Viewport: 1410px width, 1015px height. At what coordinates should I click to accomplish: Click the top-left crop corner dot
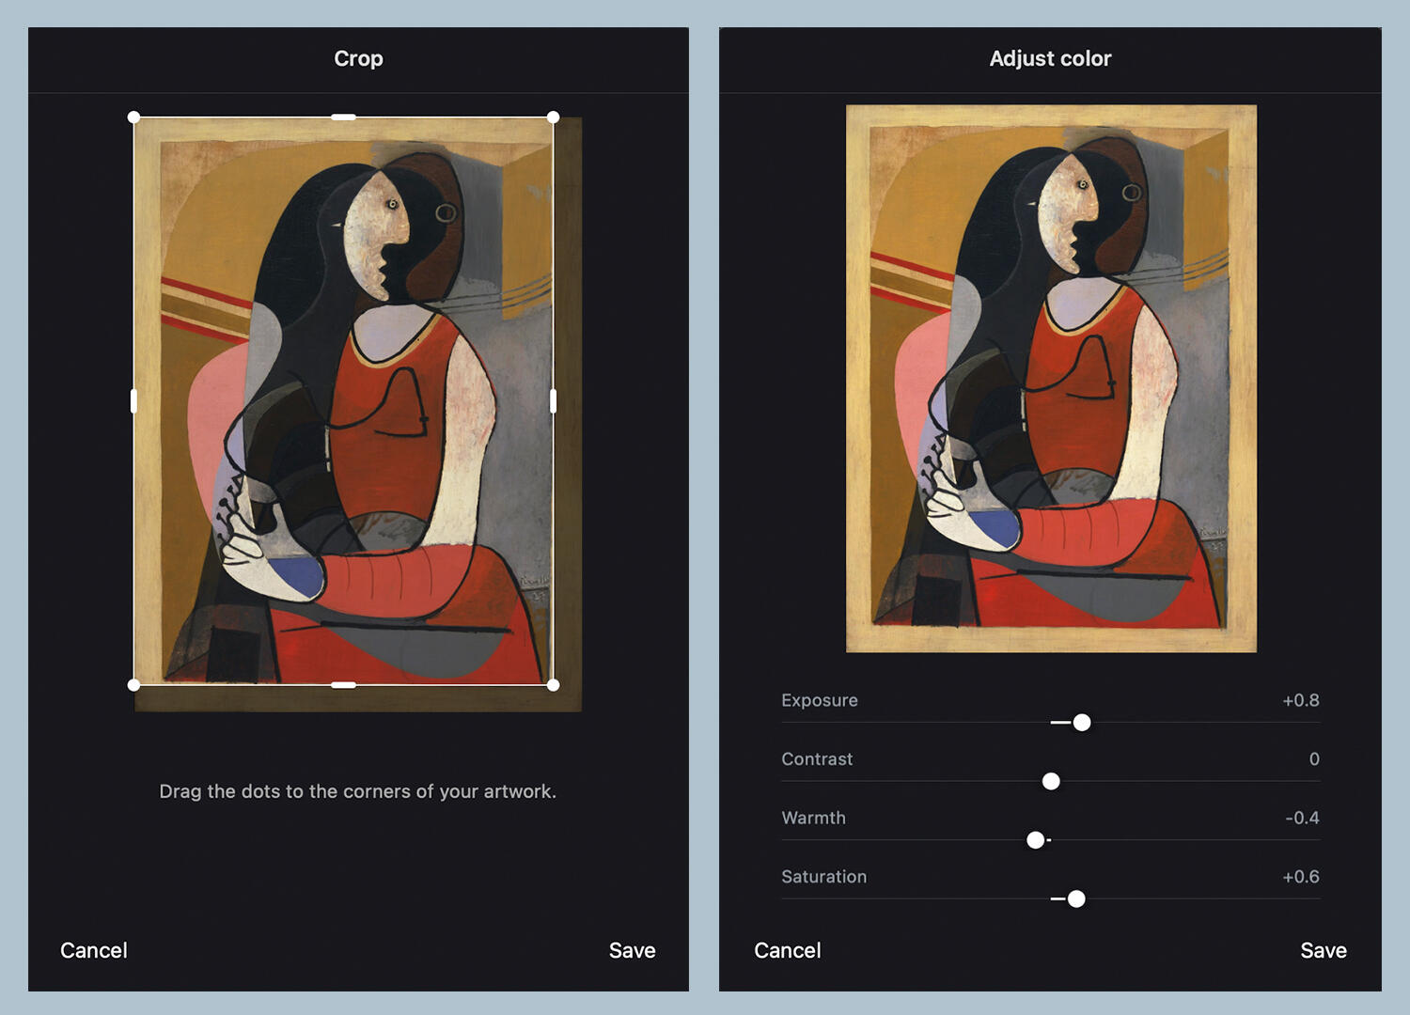click(133, 117)
